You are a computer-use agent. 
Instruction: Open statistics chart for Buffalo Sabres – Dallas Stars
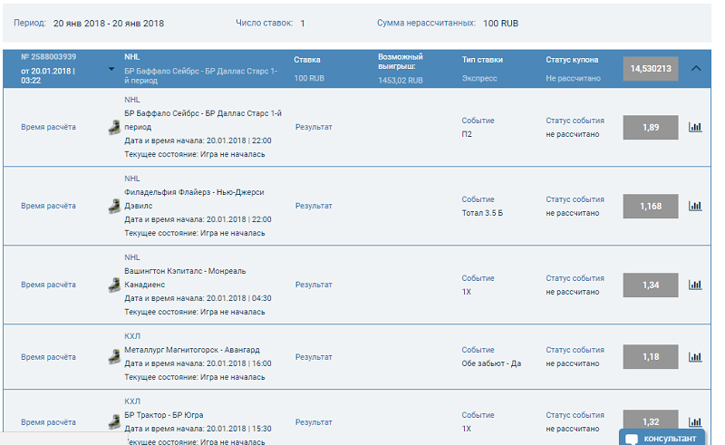(695, 128)
